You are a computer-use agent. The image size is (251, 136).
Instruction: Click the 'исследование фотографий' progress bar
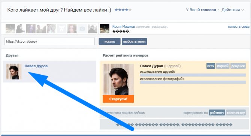coord(193,82)
